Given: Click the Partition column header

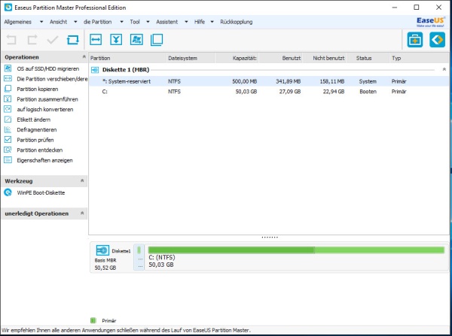Looking at the screenshot, I should coord(127,58).
